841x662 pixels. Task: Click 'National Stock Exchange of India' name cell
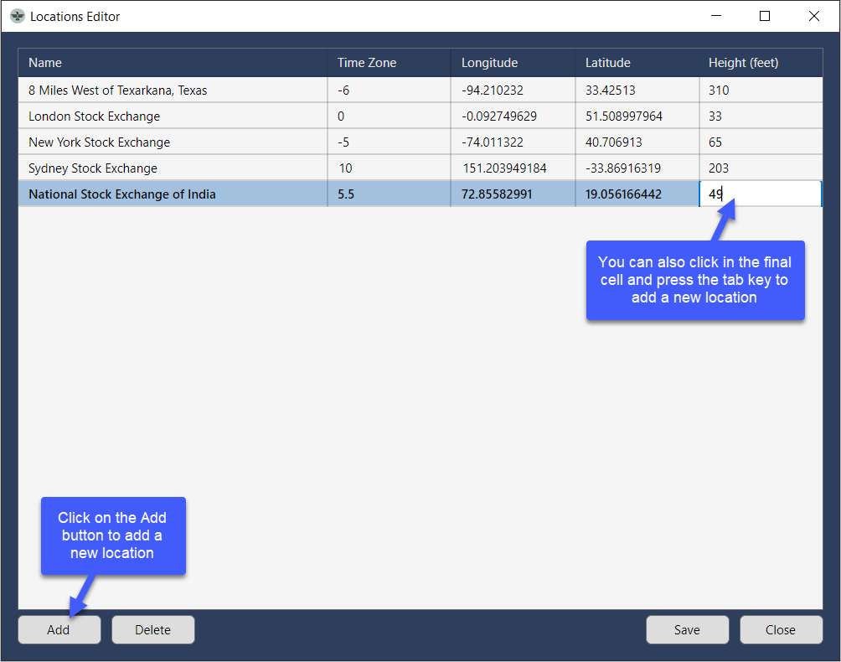(x=173, y=194)
